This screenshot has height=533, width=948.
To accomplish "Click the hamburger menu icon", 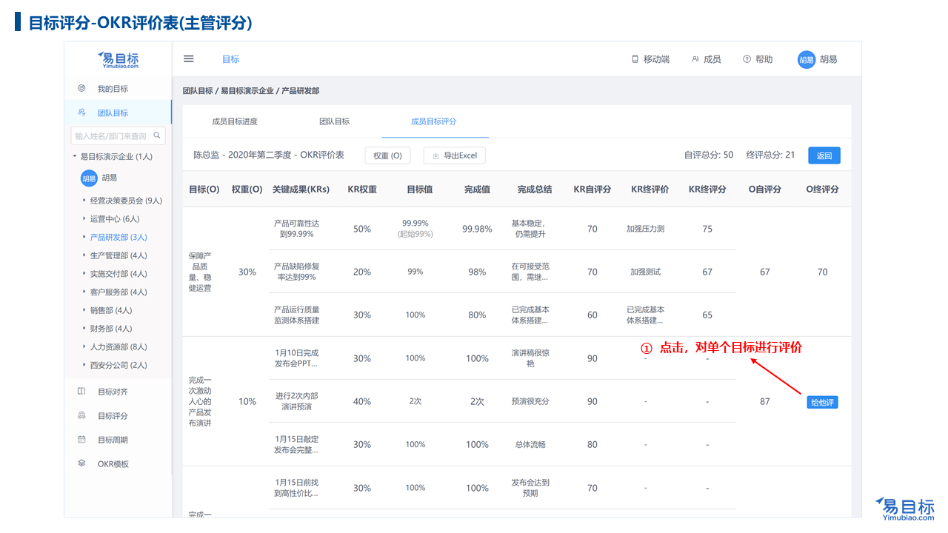I will 189,59.
